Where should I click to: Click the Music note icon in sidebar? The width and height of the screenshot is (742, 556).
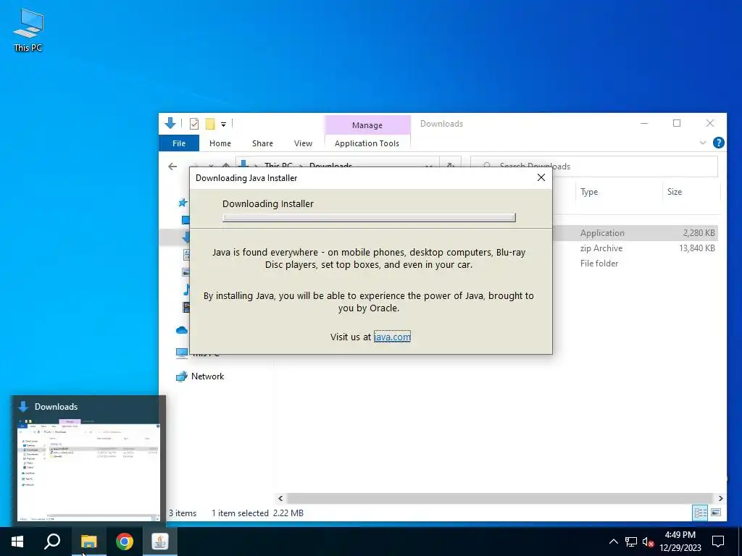186,290
